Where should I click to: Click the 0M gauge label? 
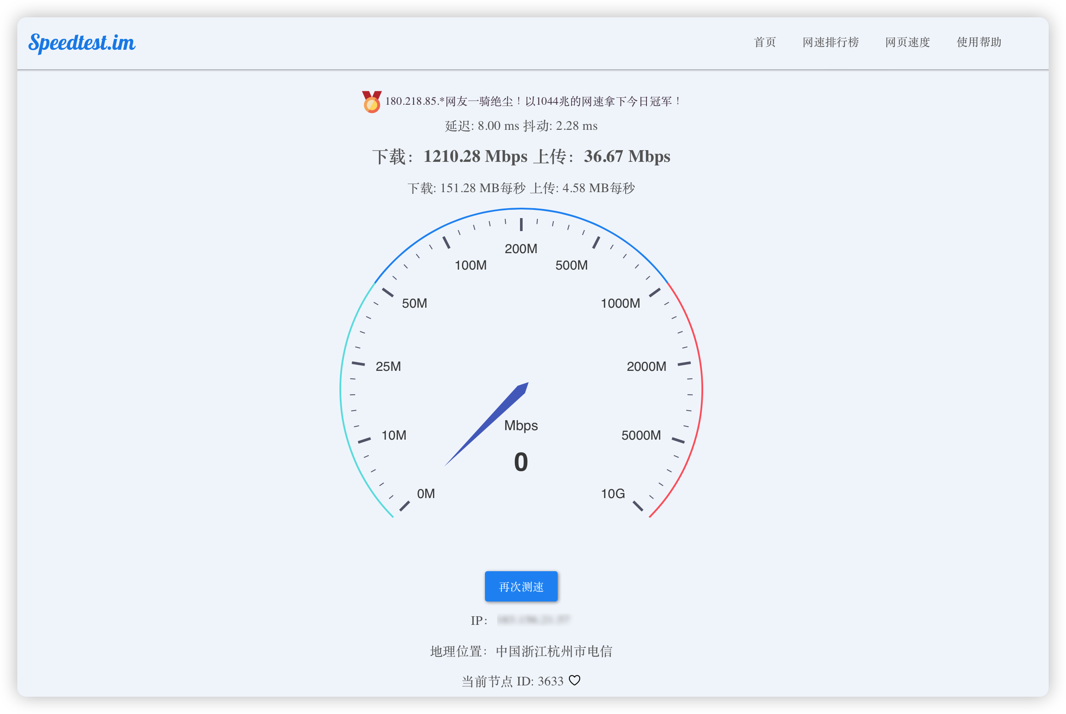(x=426, y=494)
